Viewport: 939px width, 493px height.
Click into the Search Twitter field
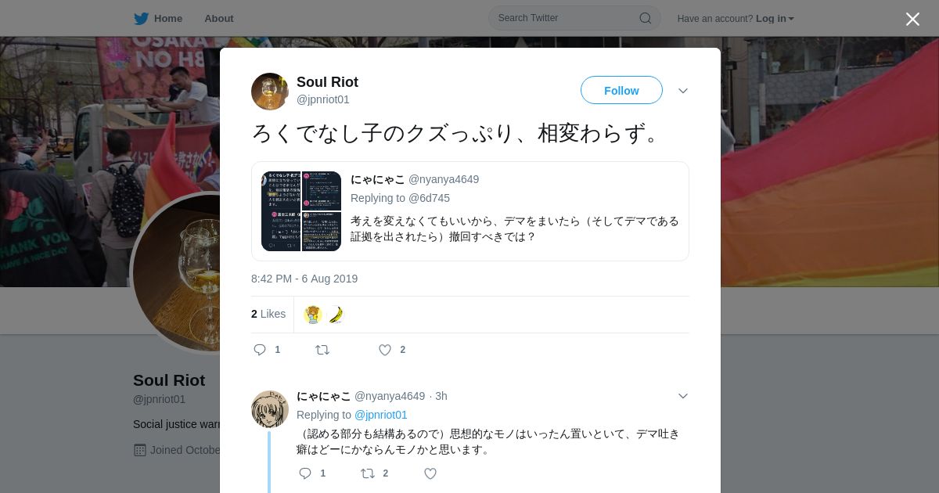coord(567,18)
